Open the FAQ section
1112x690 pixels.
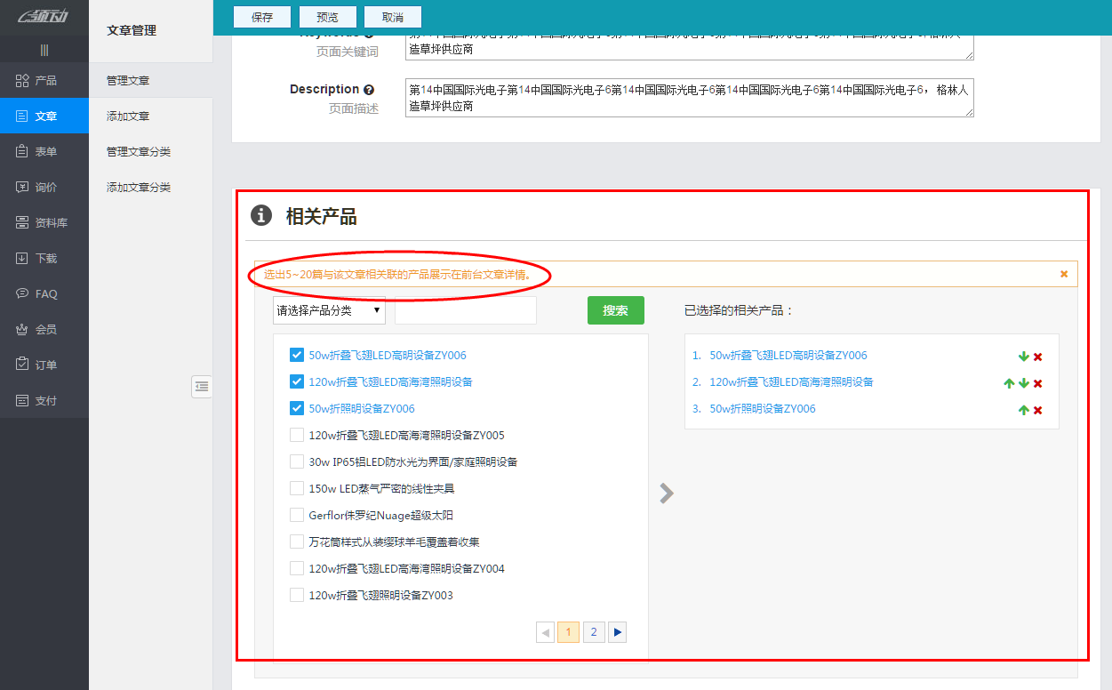click(44, 293)
